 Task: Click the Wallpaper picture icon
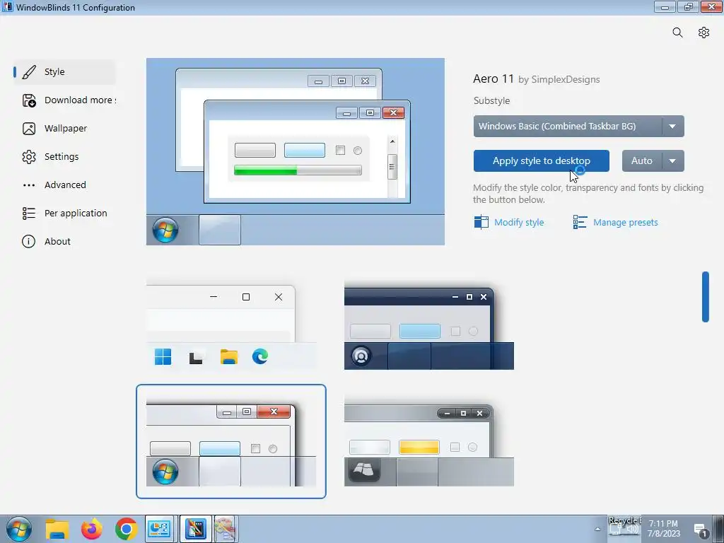coord(28,129)
